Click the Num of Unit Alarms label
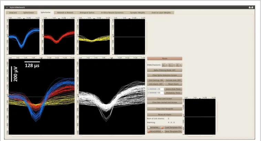The height and width of the screenshot is (141, 261). click(156, 119)
